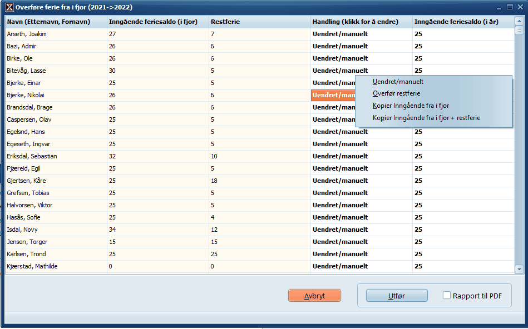This screenshot has width=528, height=329.
Task: Pick Kopier Inngående fra i fjor + restferie
Action: coord(426,118)
